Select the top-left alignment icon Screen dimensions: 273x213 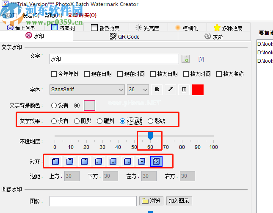[55, 161]
